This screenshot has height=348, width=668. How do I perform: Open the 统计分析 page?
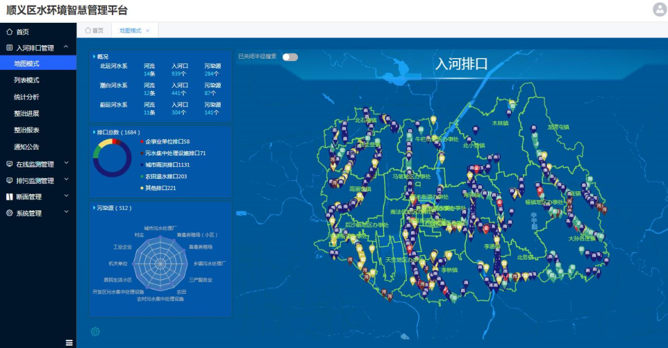pyautogui.click(x=27, y=97)
